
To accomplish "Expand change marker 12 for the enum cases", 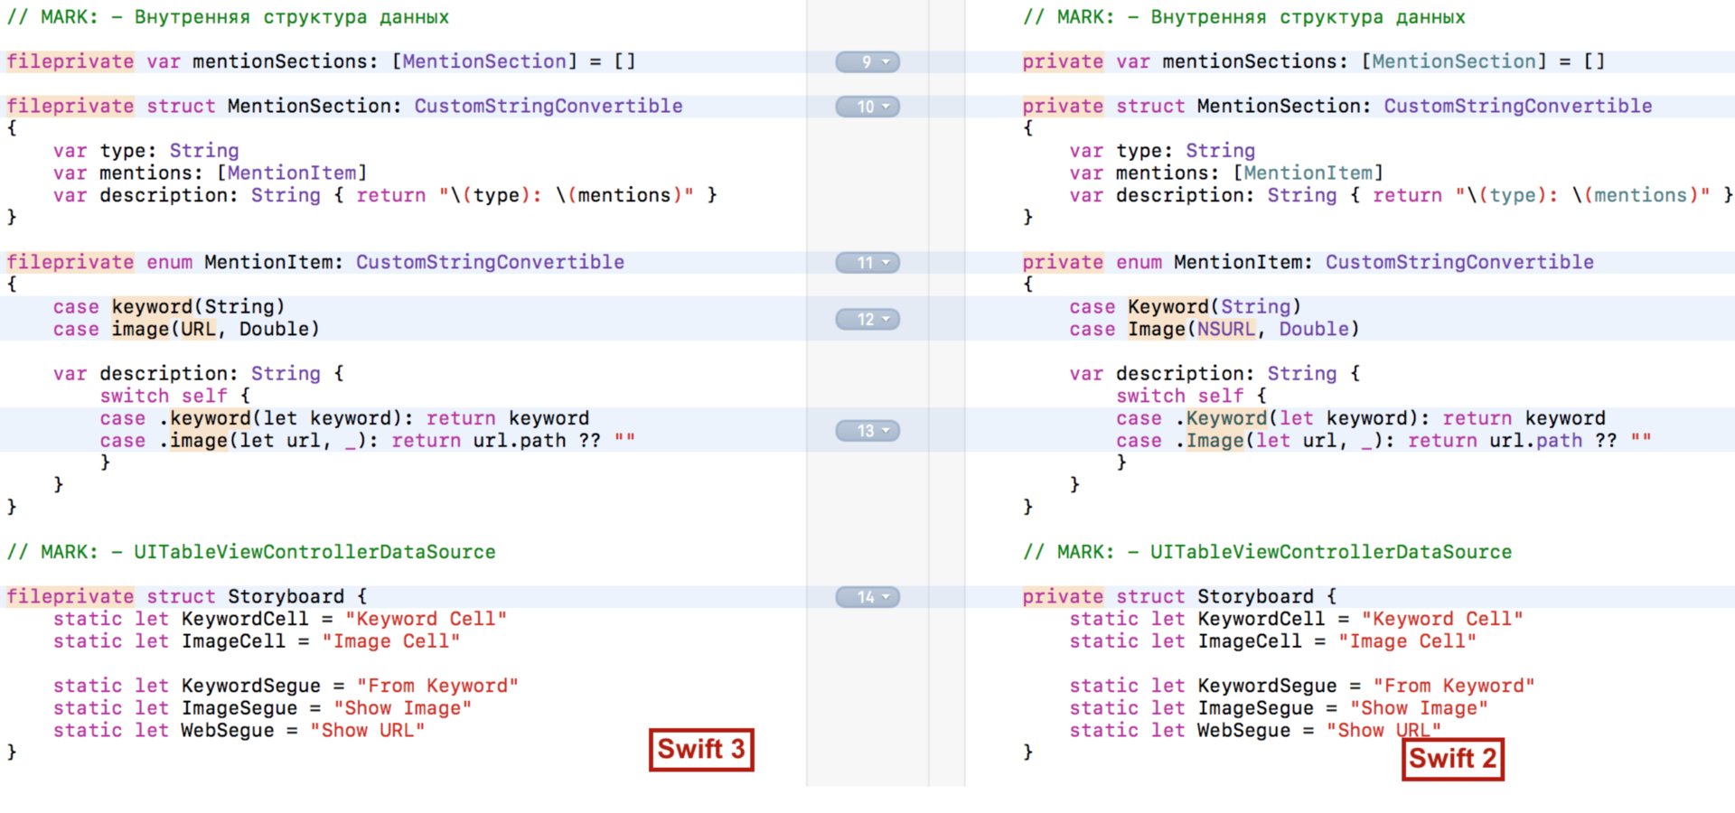I will tap(867, 319).
